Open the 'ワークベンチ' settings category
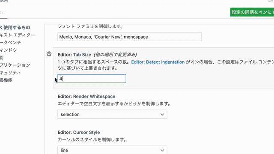The width and height of the screenshot is (274, 154). [x=11, y=42]
